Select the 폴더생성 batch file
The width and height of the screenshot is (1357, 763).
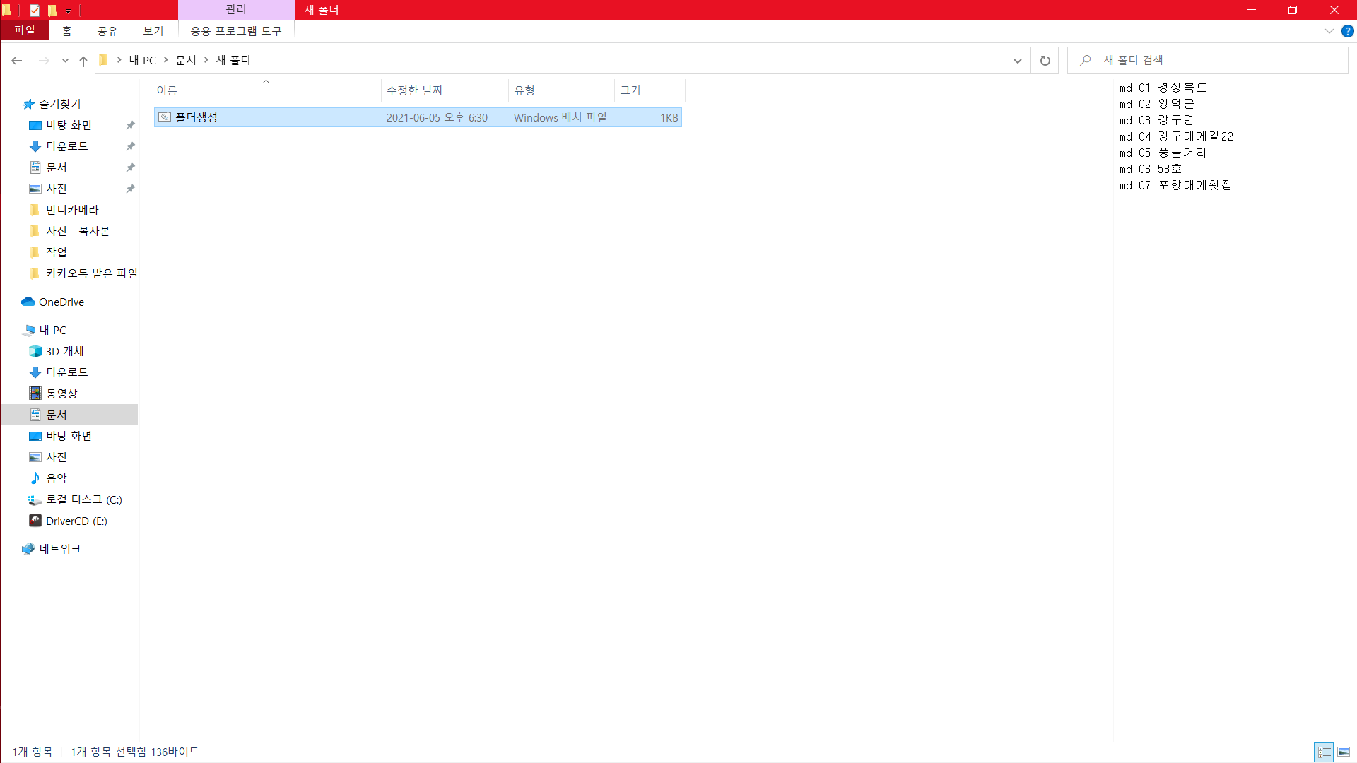coord(418,117)
